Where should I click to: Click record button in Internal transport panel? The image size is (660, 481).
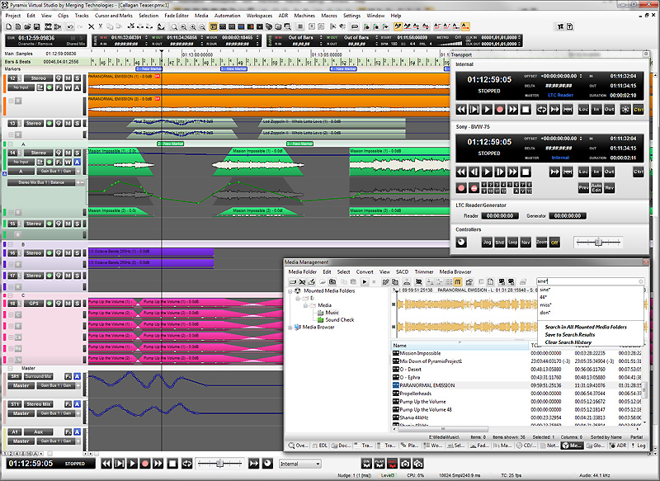tap(500, 110)
